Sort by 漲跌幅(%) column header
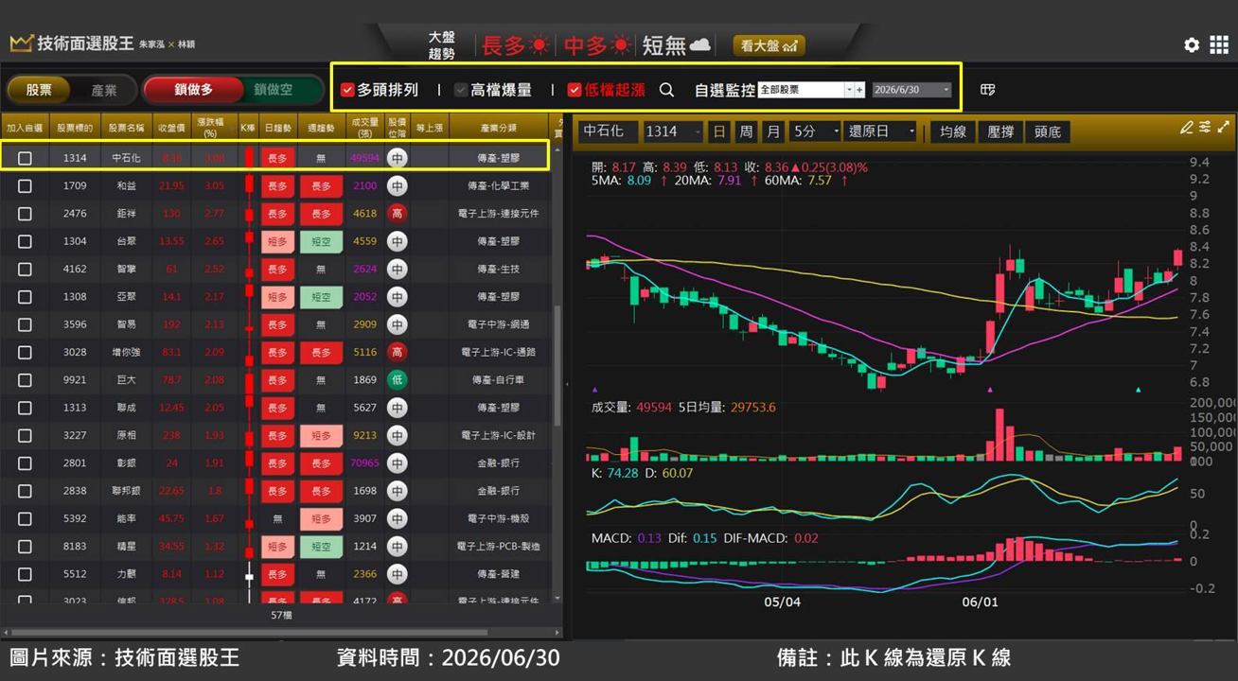This screenshot has height=681, width=1238. pyautogui.click(x=214, y=127)
